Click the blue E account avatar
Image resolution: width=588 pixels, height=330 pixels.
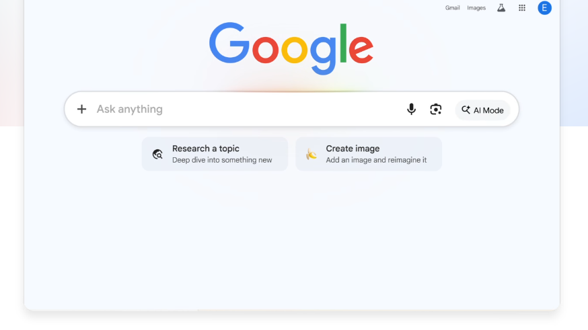coord(544,8)
